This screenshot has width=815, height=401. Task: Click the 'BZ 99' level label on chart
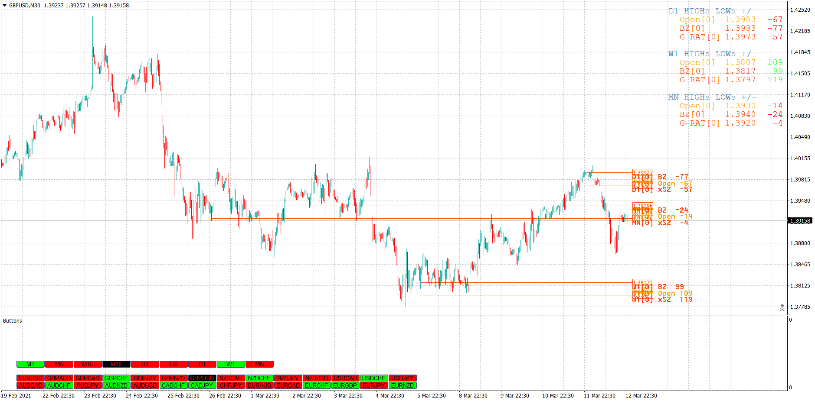coord(671,287)
